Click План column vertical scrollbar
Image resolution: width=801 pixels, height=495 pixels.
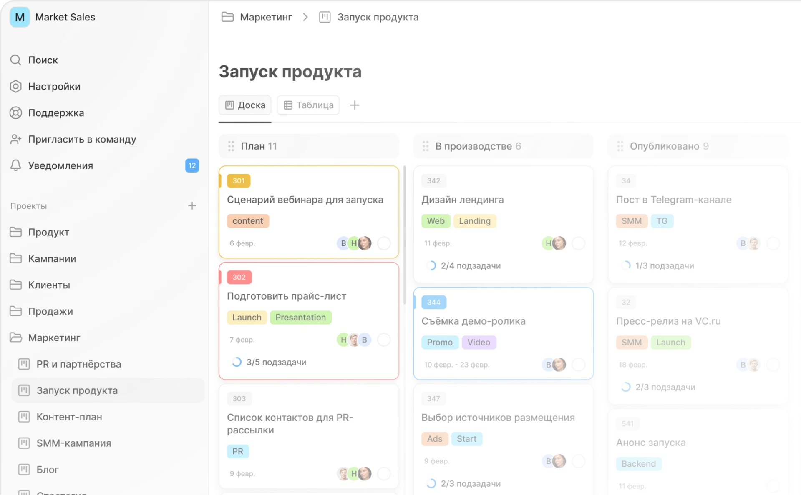(404, 235)
